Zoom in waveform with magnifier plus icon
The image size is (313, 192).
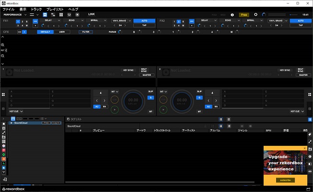2,45
